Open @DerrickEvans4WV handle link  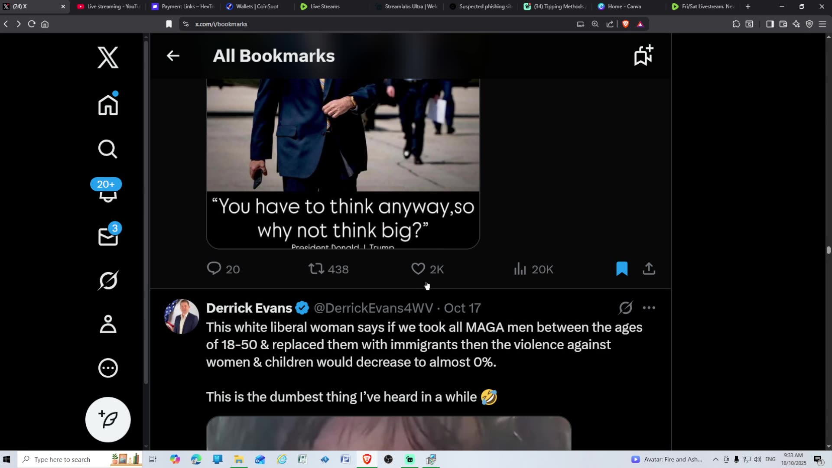point(374,308)
